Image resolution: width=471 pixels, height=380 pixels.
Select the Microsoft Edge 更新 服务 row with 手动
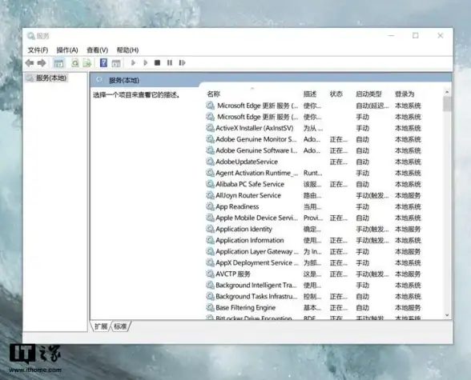point(313,117)
